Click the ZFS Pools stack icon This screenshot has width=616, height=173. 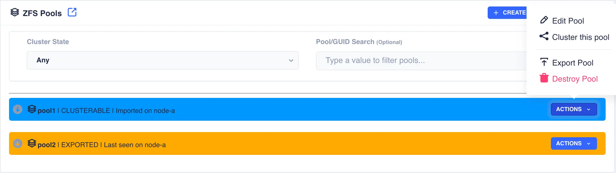pyautogui.click(x=15, y=12)
